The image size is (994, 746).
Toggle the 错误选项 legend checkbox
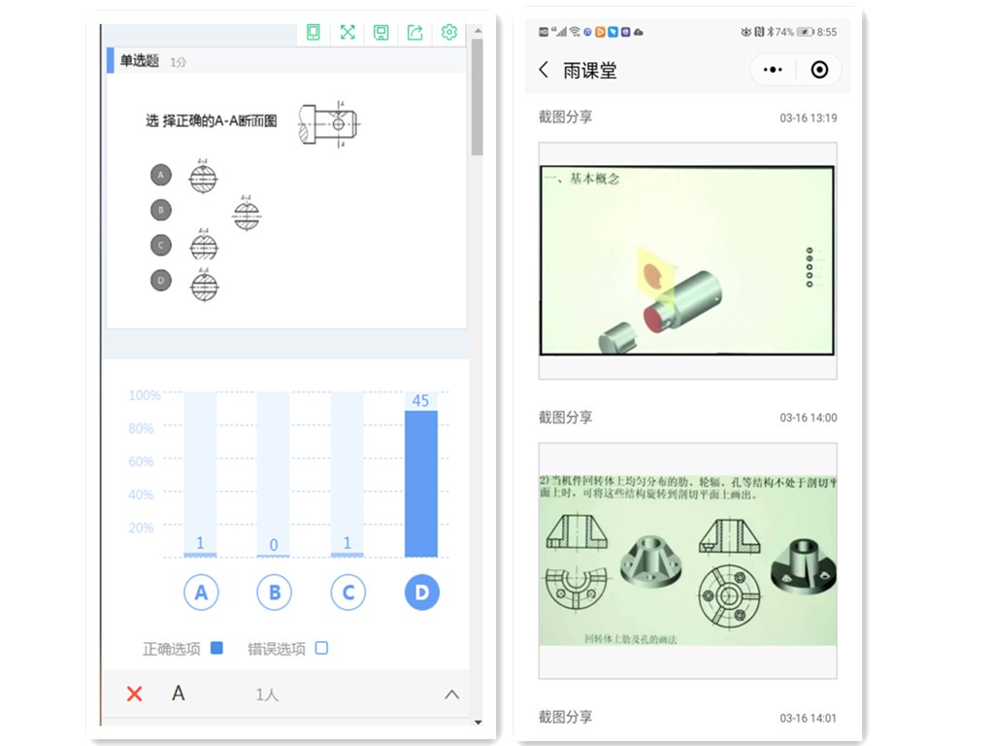coord(321,648)
